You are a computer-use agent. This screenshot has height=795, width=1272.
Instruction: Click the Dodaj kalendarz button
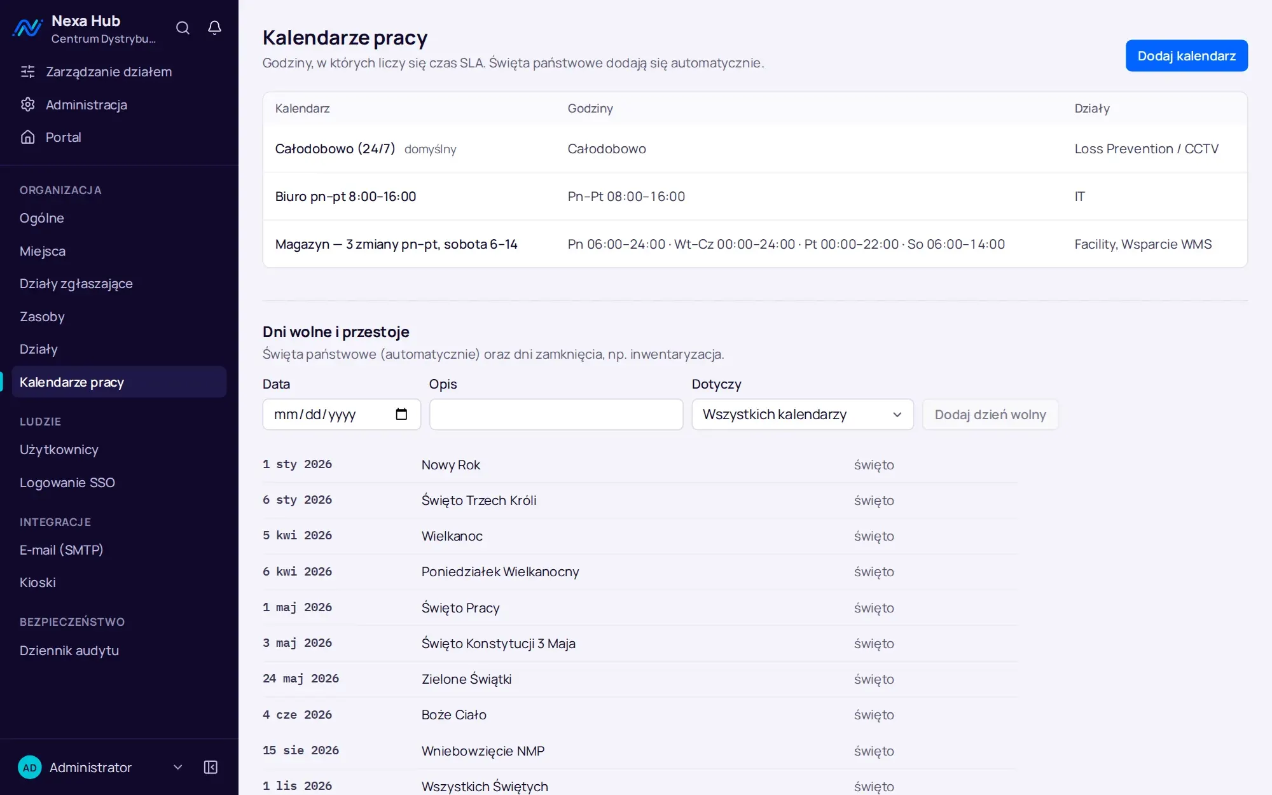coord(1186,56)
